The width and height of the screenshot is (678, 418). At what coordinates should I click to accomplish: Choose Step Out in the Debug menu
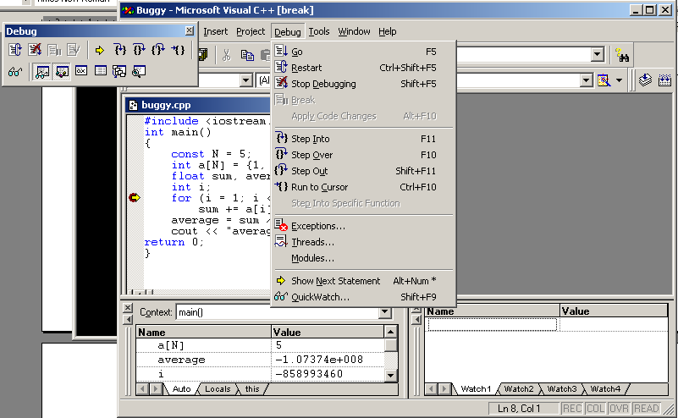click(x=363, y=171)
